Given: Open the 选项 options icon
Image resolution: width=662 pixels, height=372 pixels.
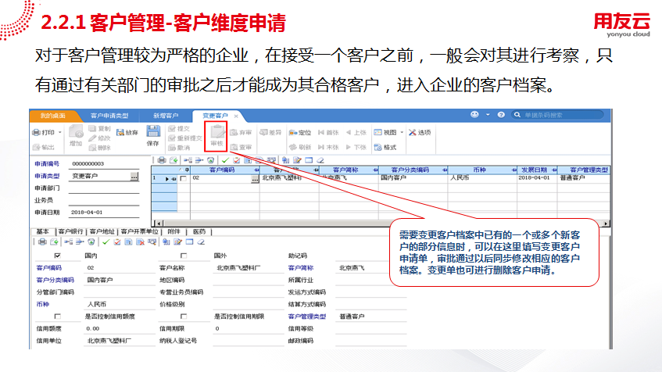Looking at the screenshot, I should point(413,133).
